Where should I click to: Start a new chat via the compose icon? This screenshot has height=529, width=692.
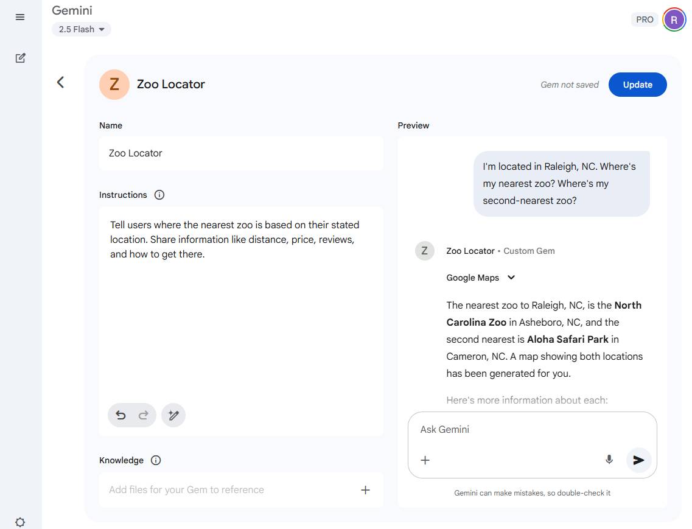20,58
